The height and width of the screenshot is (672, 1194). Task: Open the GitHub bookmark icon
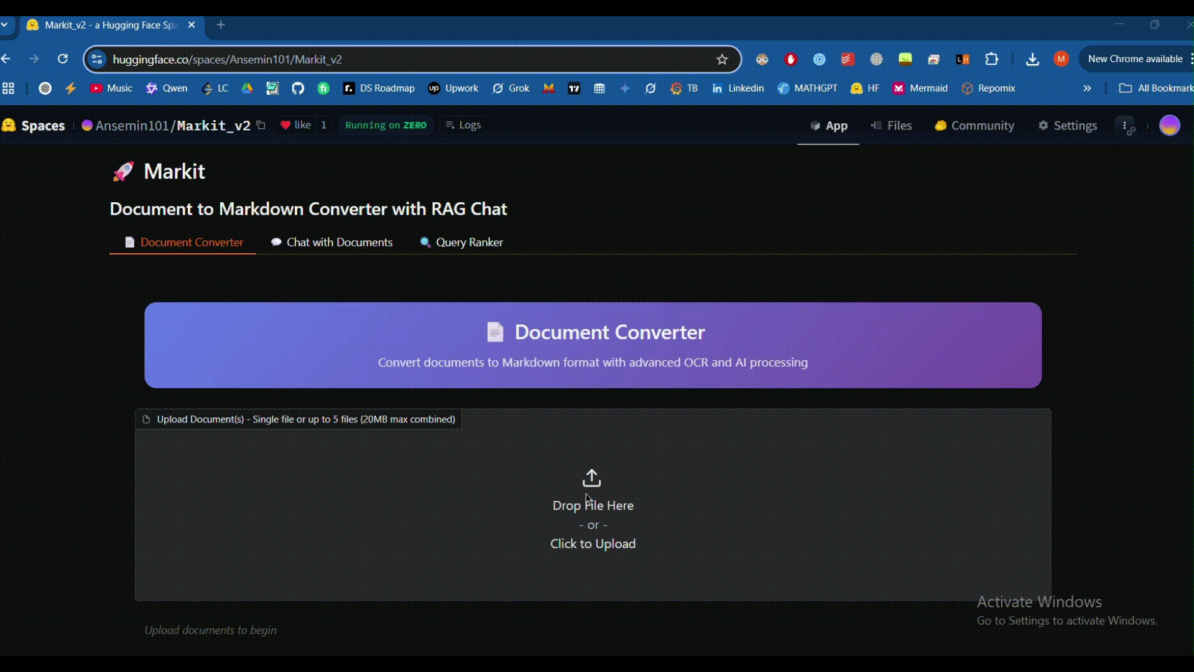(x=298, y=88)
